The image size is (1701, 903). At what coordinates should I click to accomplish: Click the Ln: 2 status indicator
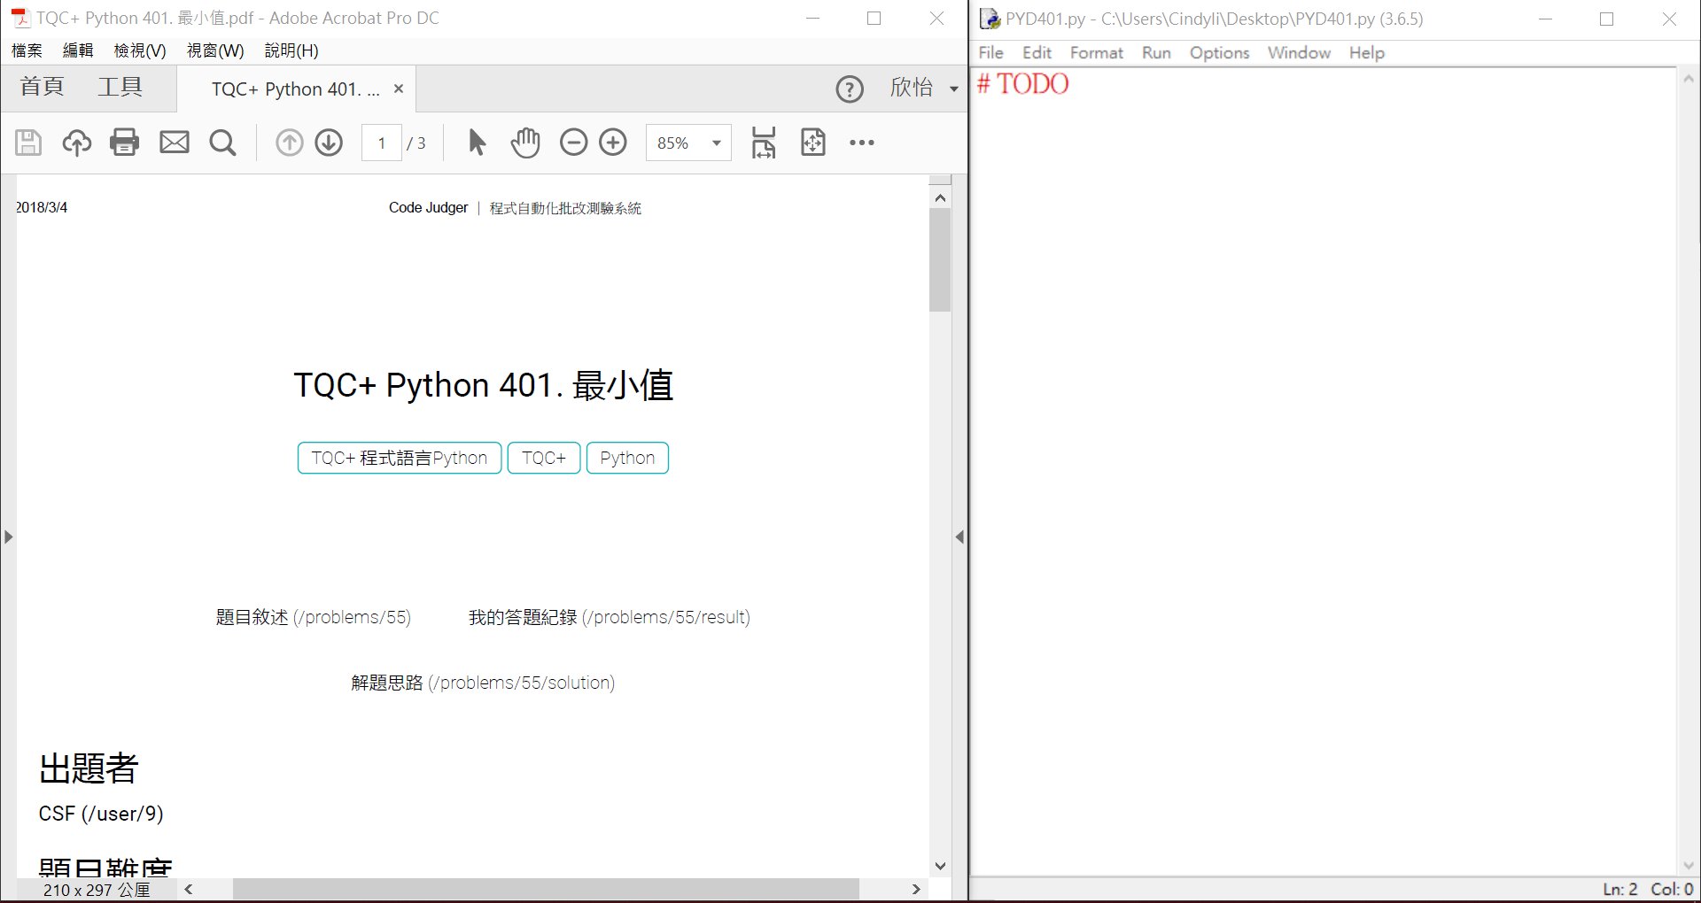coord(1619,889)
